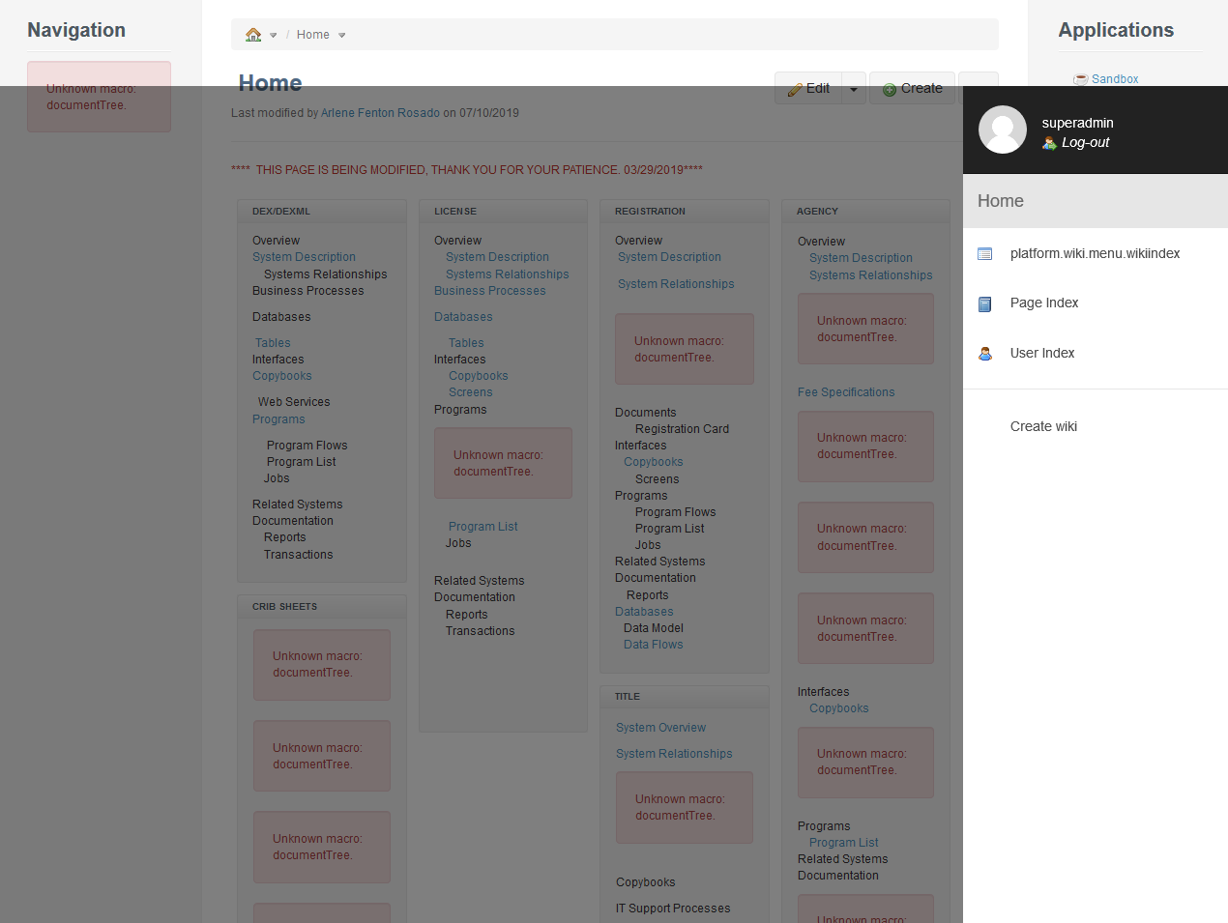Select Create wiki in drawer
The image size is (1228, 923).
1043,426
